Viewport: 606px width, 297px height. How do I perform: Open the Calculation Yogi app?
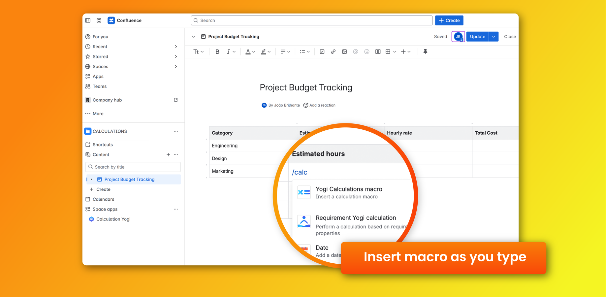click(x=110, y=219)
